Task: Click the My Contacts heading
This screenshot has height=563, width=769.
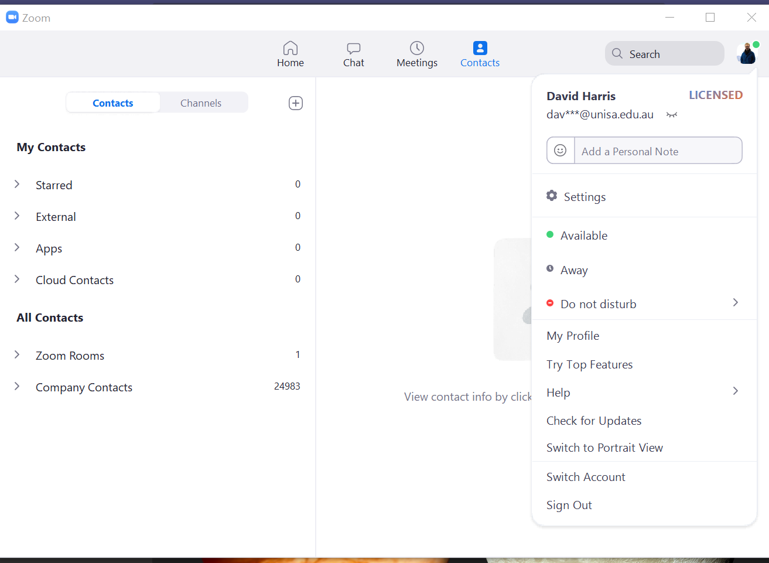Action: coord(51,147)
